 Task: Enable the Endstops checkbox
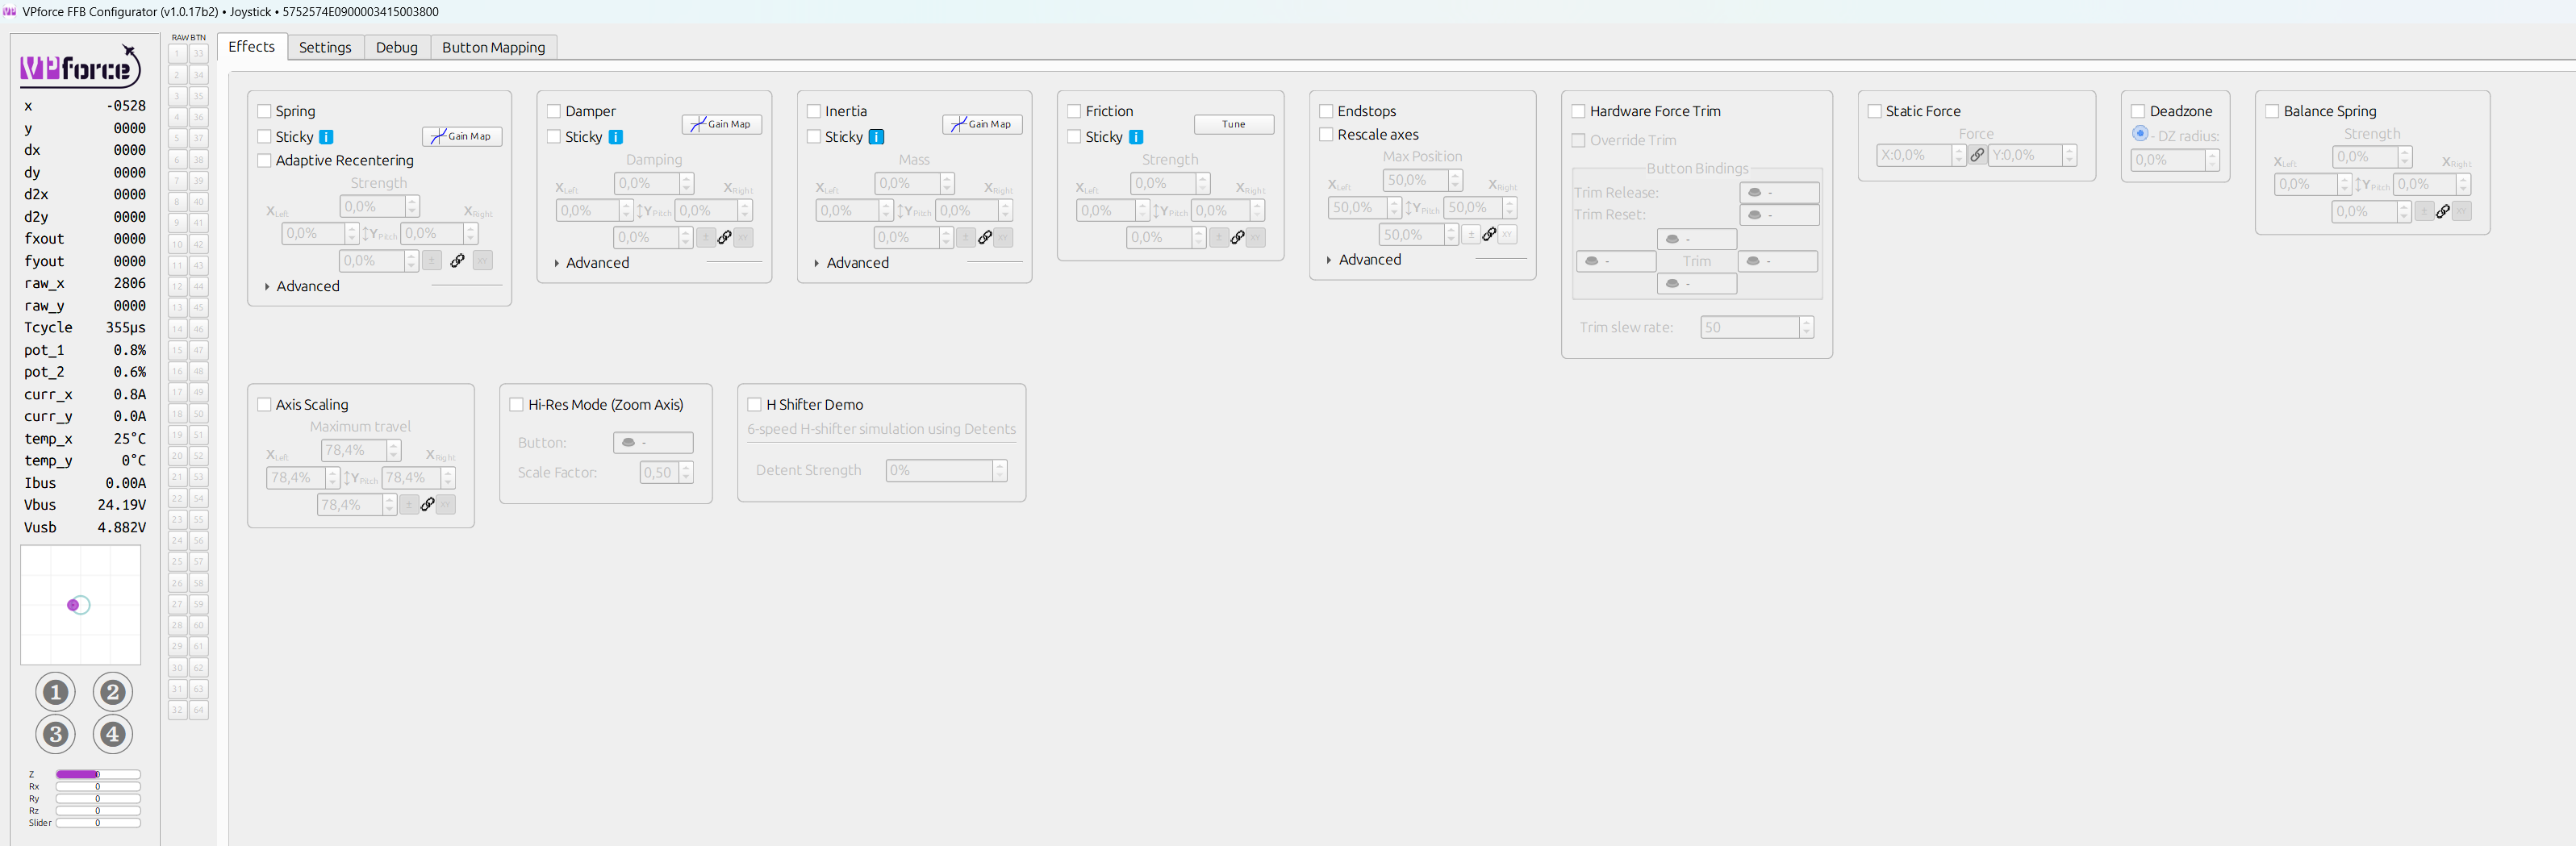1327,112
